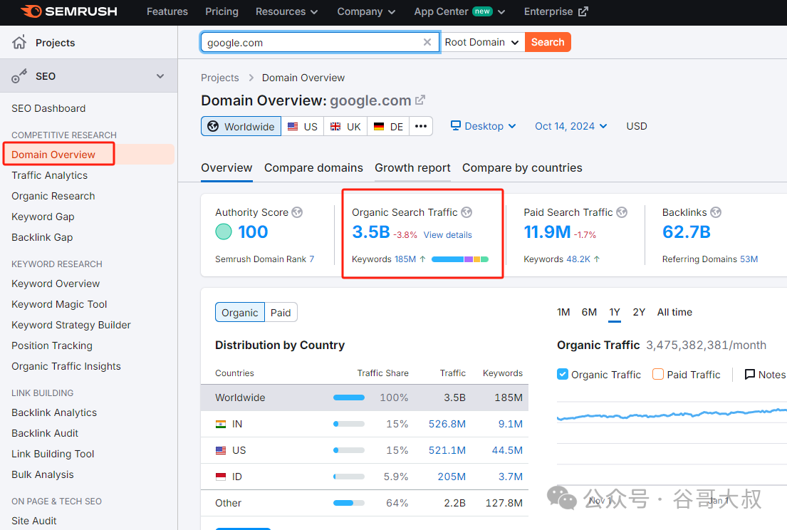Click the Enterprise external link icon
The height and width of the screenshot is (530, 787).
[583, 11]
